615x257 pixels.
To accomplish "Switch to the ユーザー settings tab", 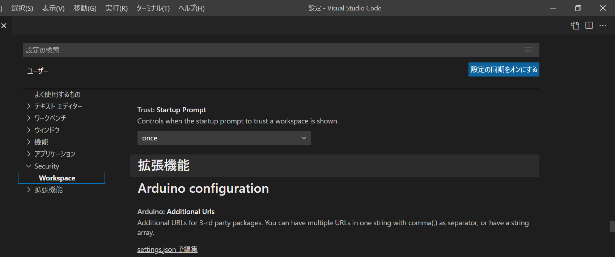I will 37,71.
